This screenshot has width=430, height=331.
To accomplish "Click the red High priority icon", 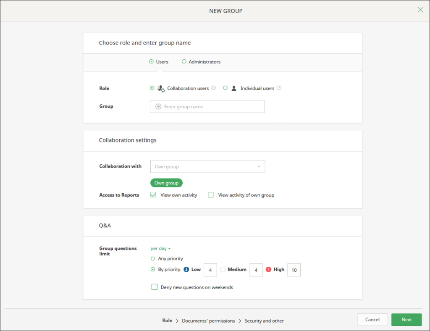I will (268, 270).
